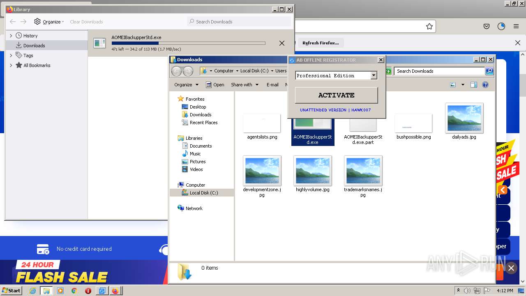Expand the History tree item
This screenshot has height=296, width=526.
pos(11,36)
